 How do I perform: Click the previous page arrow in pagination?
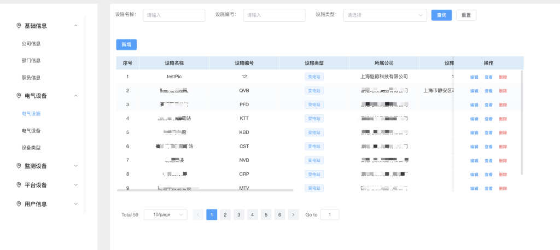point(198,215)
